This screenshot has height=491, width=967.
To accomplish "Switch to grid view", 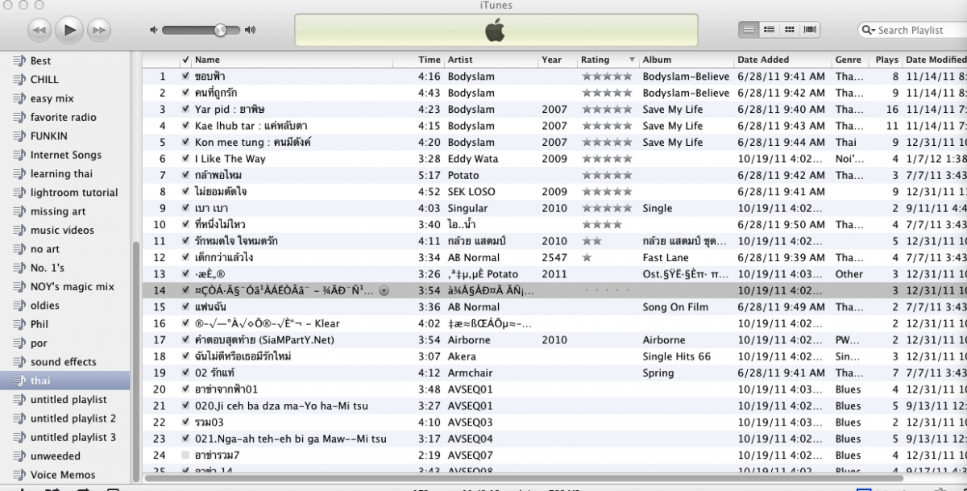I will pos(790,30).
